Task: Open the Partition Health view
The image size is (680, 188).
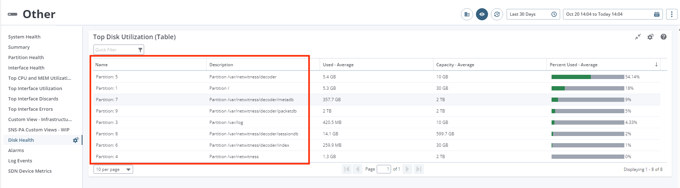Action: [x=26, y=57]
